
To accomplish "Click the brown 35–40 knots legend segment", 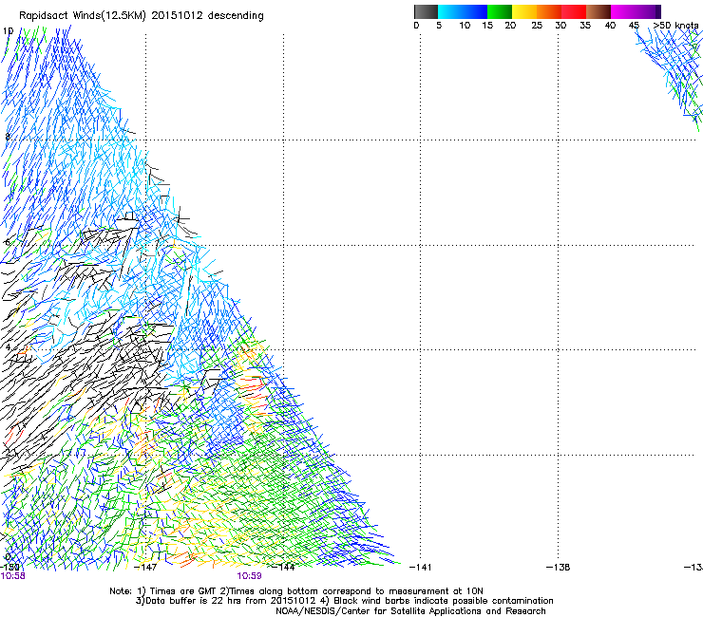I will [598, 11].
